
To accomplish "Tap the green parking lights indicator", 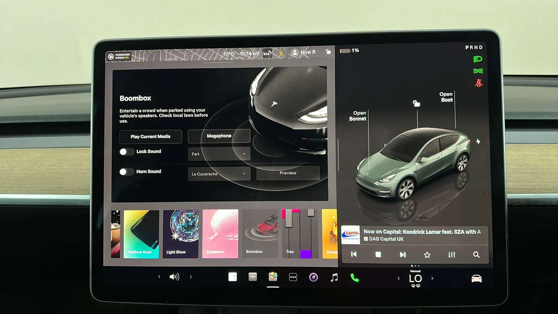I will coord(478,71).
